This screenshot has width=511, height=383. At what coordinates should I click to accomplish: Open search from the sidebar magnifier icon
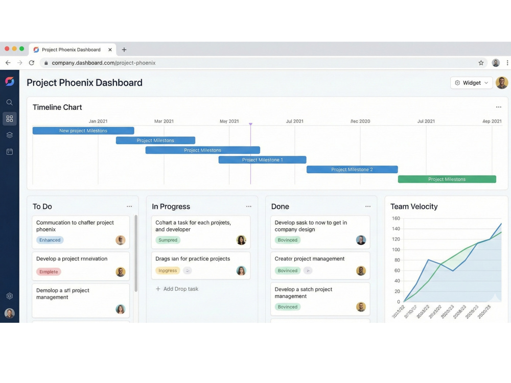(x=9, y=102)
